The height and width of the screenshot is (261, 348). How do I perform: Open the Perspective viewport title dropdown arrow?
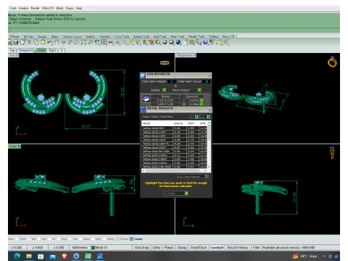[x=195, y=55]
